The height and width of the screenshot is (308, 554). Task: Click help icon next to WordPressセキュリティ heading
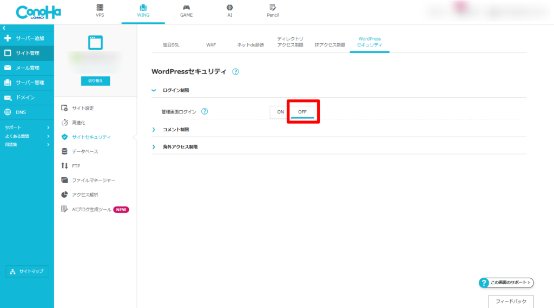(235, 72)
